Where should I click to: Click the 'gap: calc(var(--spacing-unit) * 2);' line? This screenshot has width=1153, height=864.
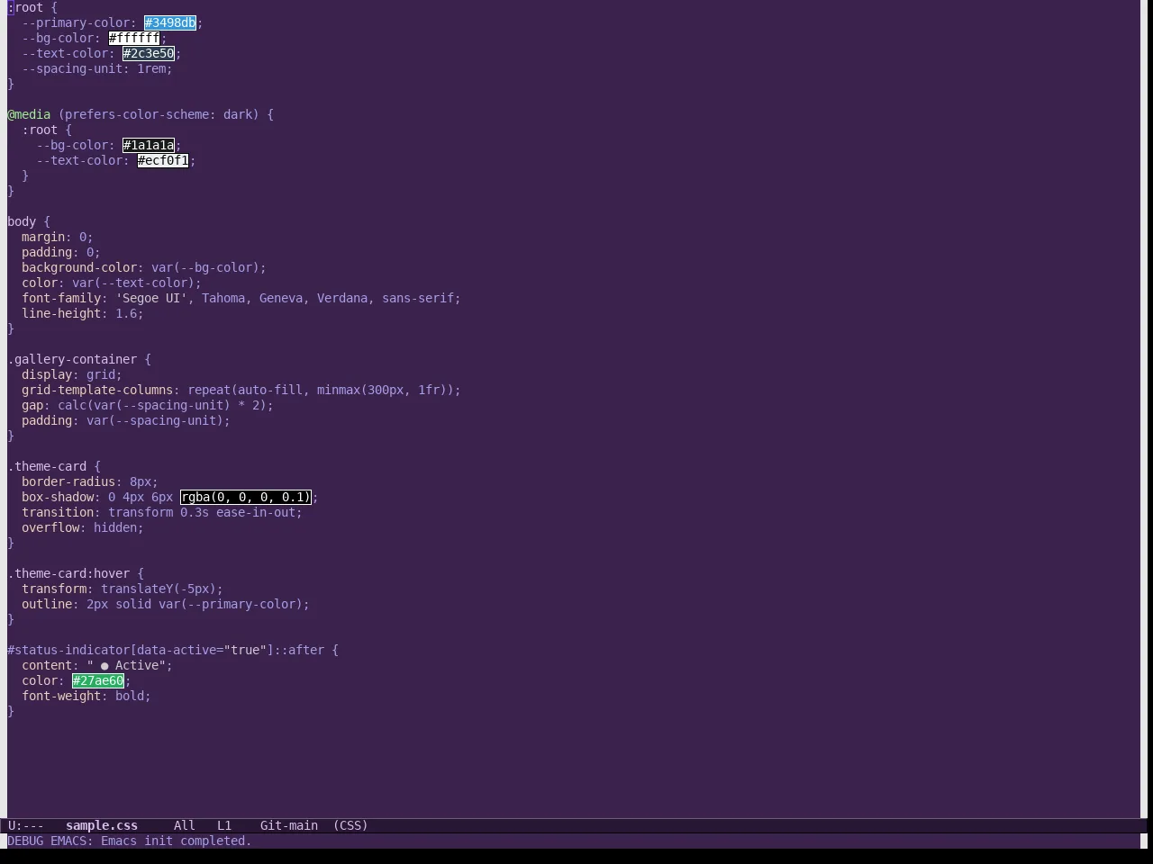(x=148, y=405)
